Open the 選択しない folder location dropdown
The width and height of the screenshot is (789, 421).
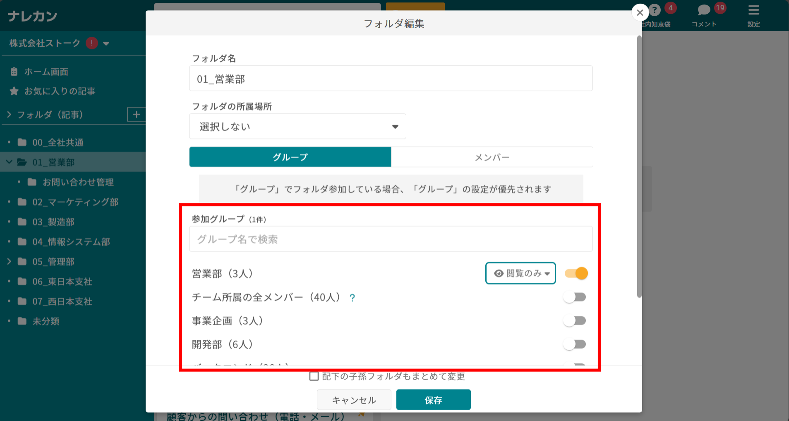297,126
